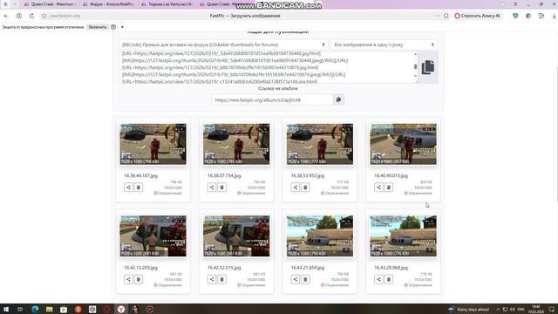Delete image 16.40.49.015.jpg
Screen dimensions: 558x314
point(389,188)
